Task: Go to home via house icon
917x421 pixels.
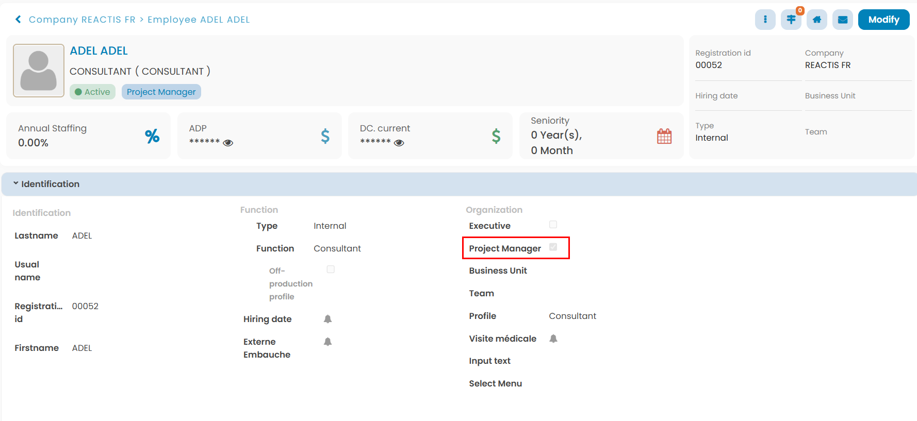Action: point(816,20)
